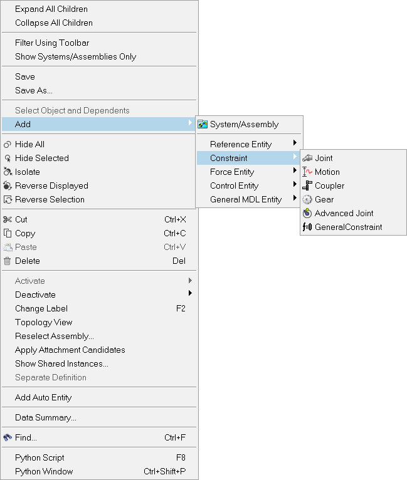407x480 pixels.
Task: Click the Motion constraint icon
Action: pos(307,172)
